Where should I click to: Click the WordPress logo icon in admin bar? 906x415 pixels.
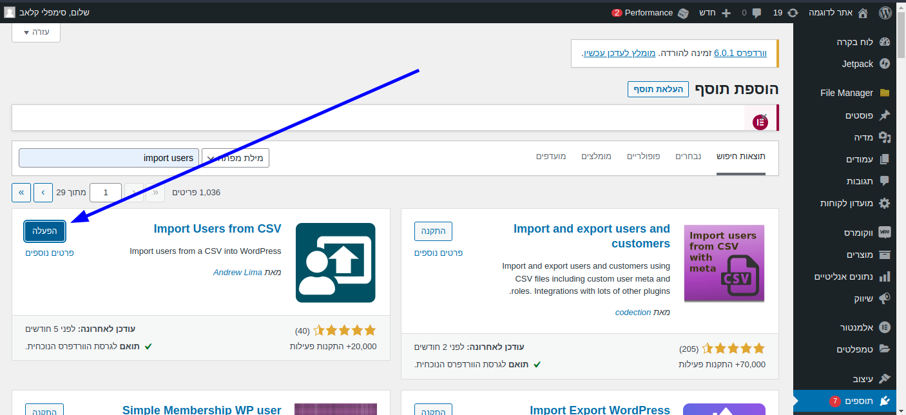coord(885,12)
